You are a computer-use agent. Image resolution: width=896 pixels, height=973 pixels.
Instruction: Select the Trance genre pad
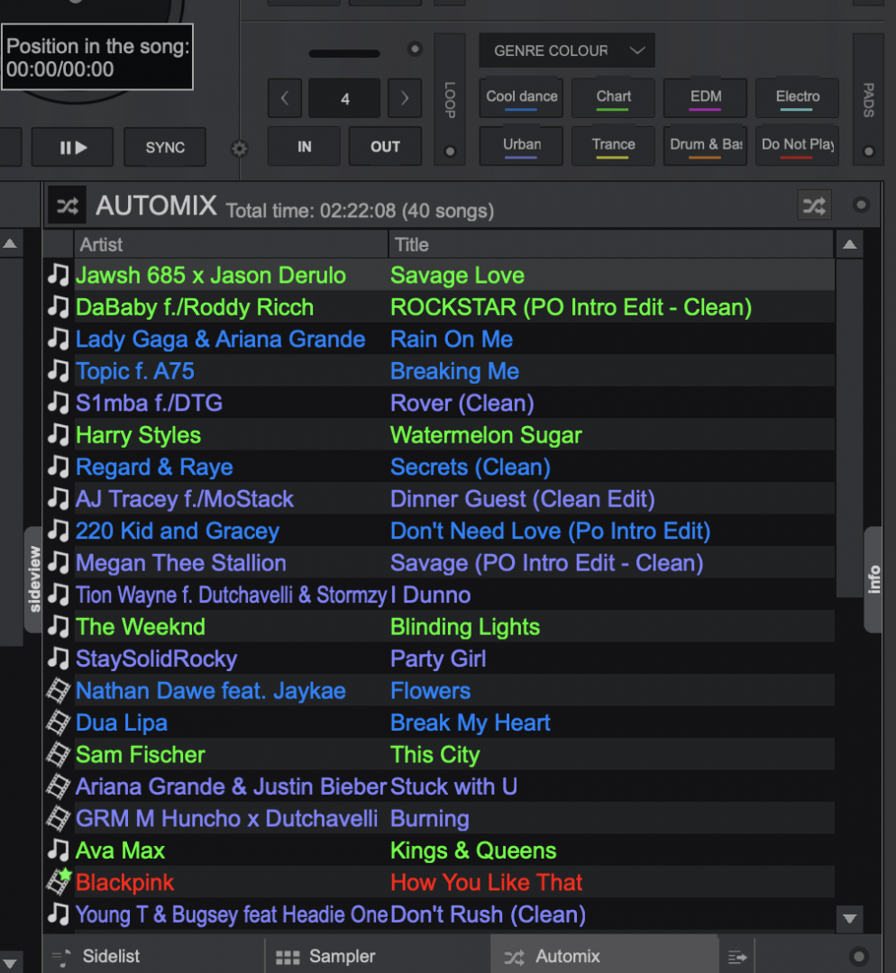(x=613, y=146)
